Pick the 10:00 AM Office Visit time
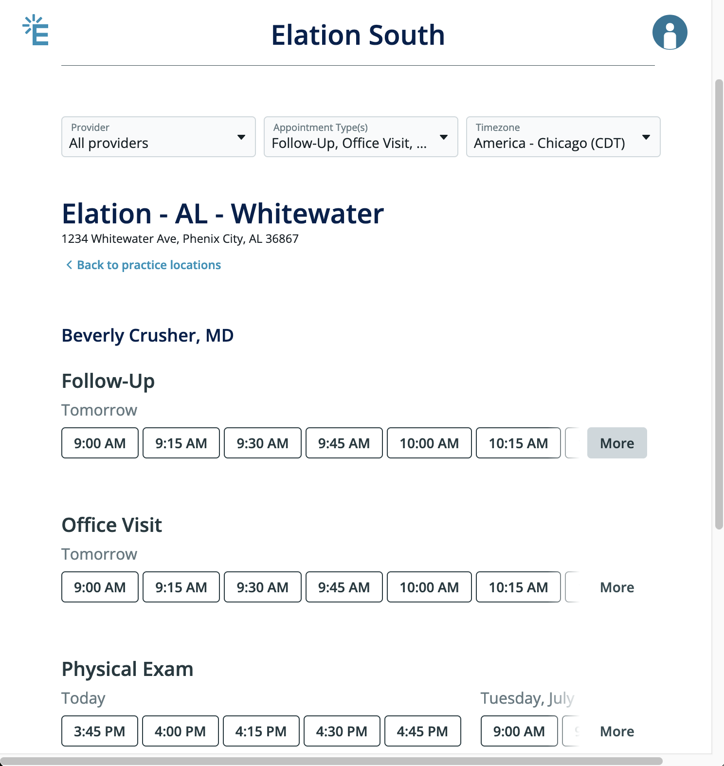 [429, 587]
